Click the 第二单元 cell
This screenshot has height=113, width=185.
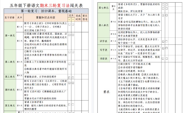10,62
